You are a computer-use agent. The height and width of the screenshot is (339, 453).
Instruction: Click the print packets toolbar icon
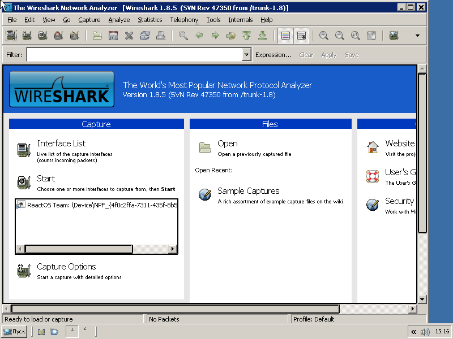point(161,36)
